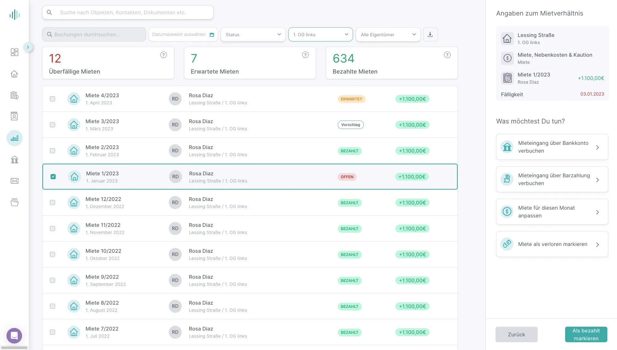Check the Miete 10/2022 checkbox
Image resolution: width=617 pixels, height=350 pixels.
tap(52, 254)
